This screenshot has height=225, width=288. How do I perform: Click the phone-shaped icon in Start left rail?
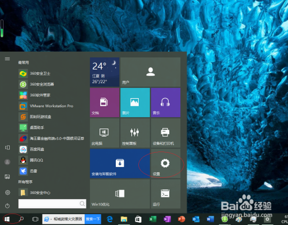coord(7,148)
